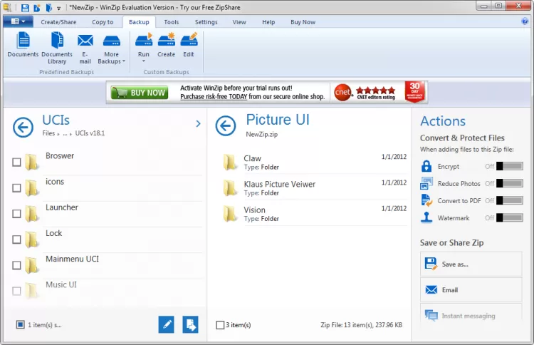Tick the Broswer folder checkbox
The width and height of the screenshot is (534, 345).
pyautogui.click(x=16, y=163)
